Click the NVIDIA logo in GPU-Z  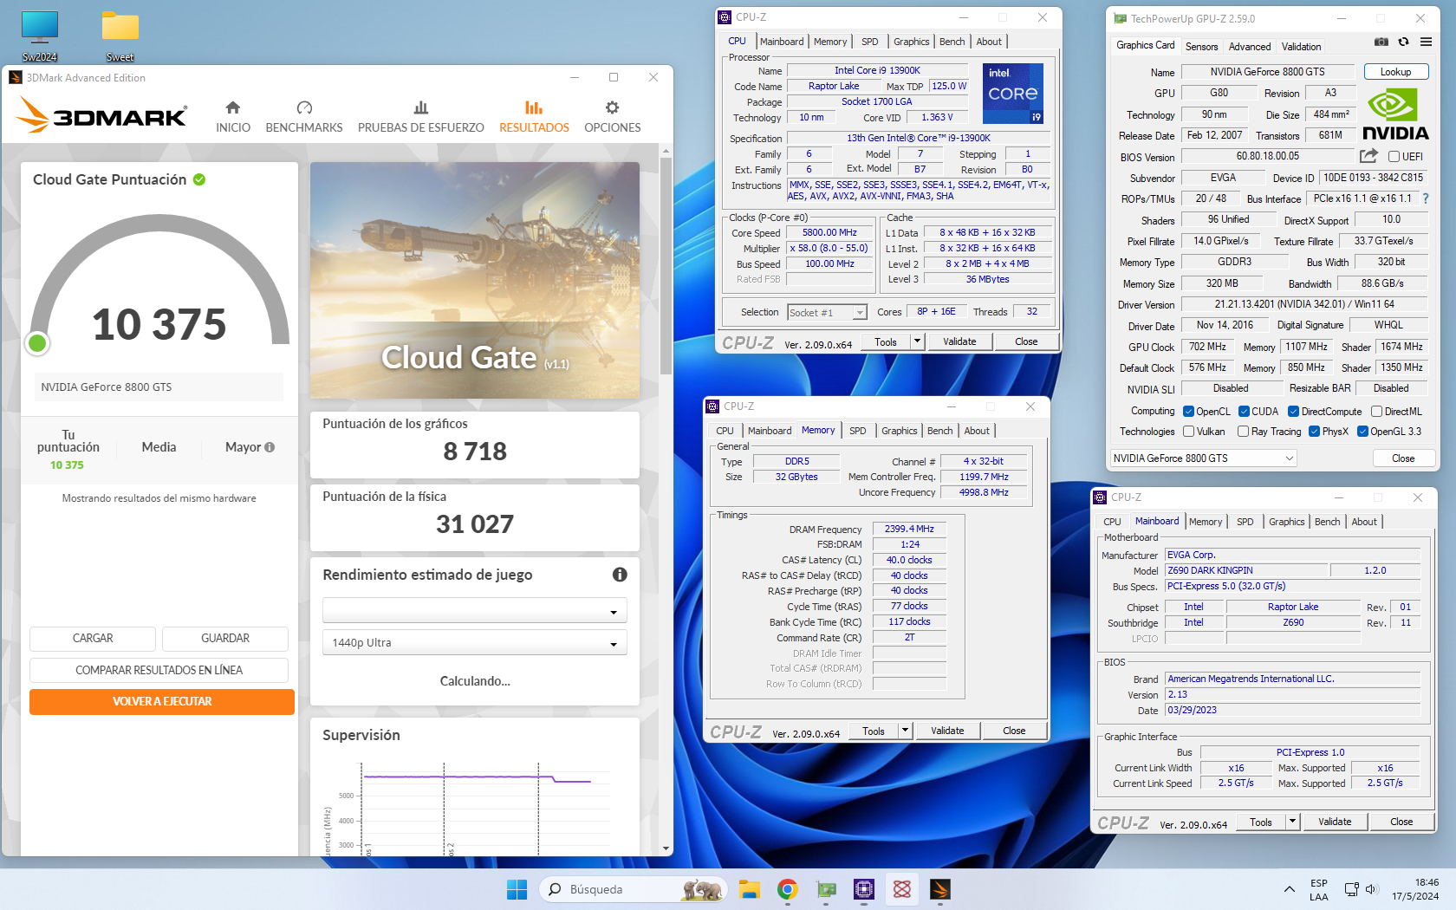click(1395, 114)
